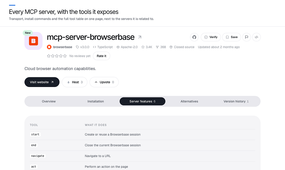Viewport: 285px width, 170px height.
Task: Select the third rating star
Action: pyautogui.click(x=57, y=56)
